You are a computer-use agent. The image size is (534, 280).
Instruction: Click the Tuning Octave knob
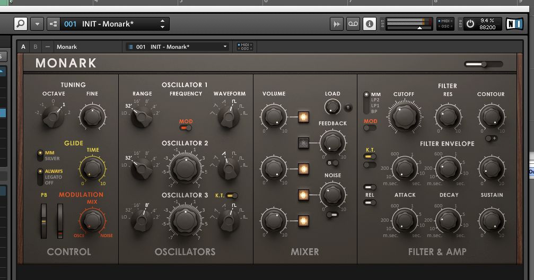tap(53, 117)
